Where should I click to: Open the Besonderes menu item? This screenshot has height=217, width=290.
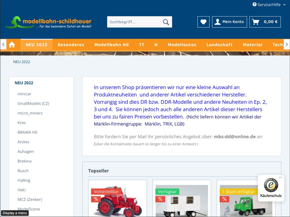point(71,45)
